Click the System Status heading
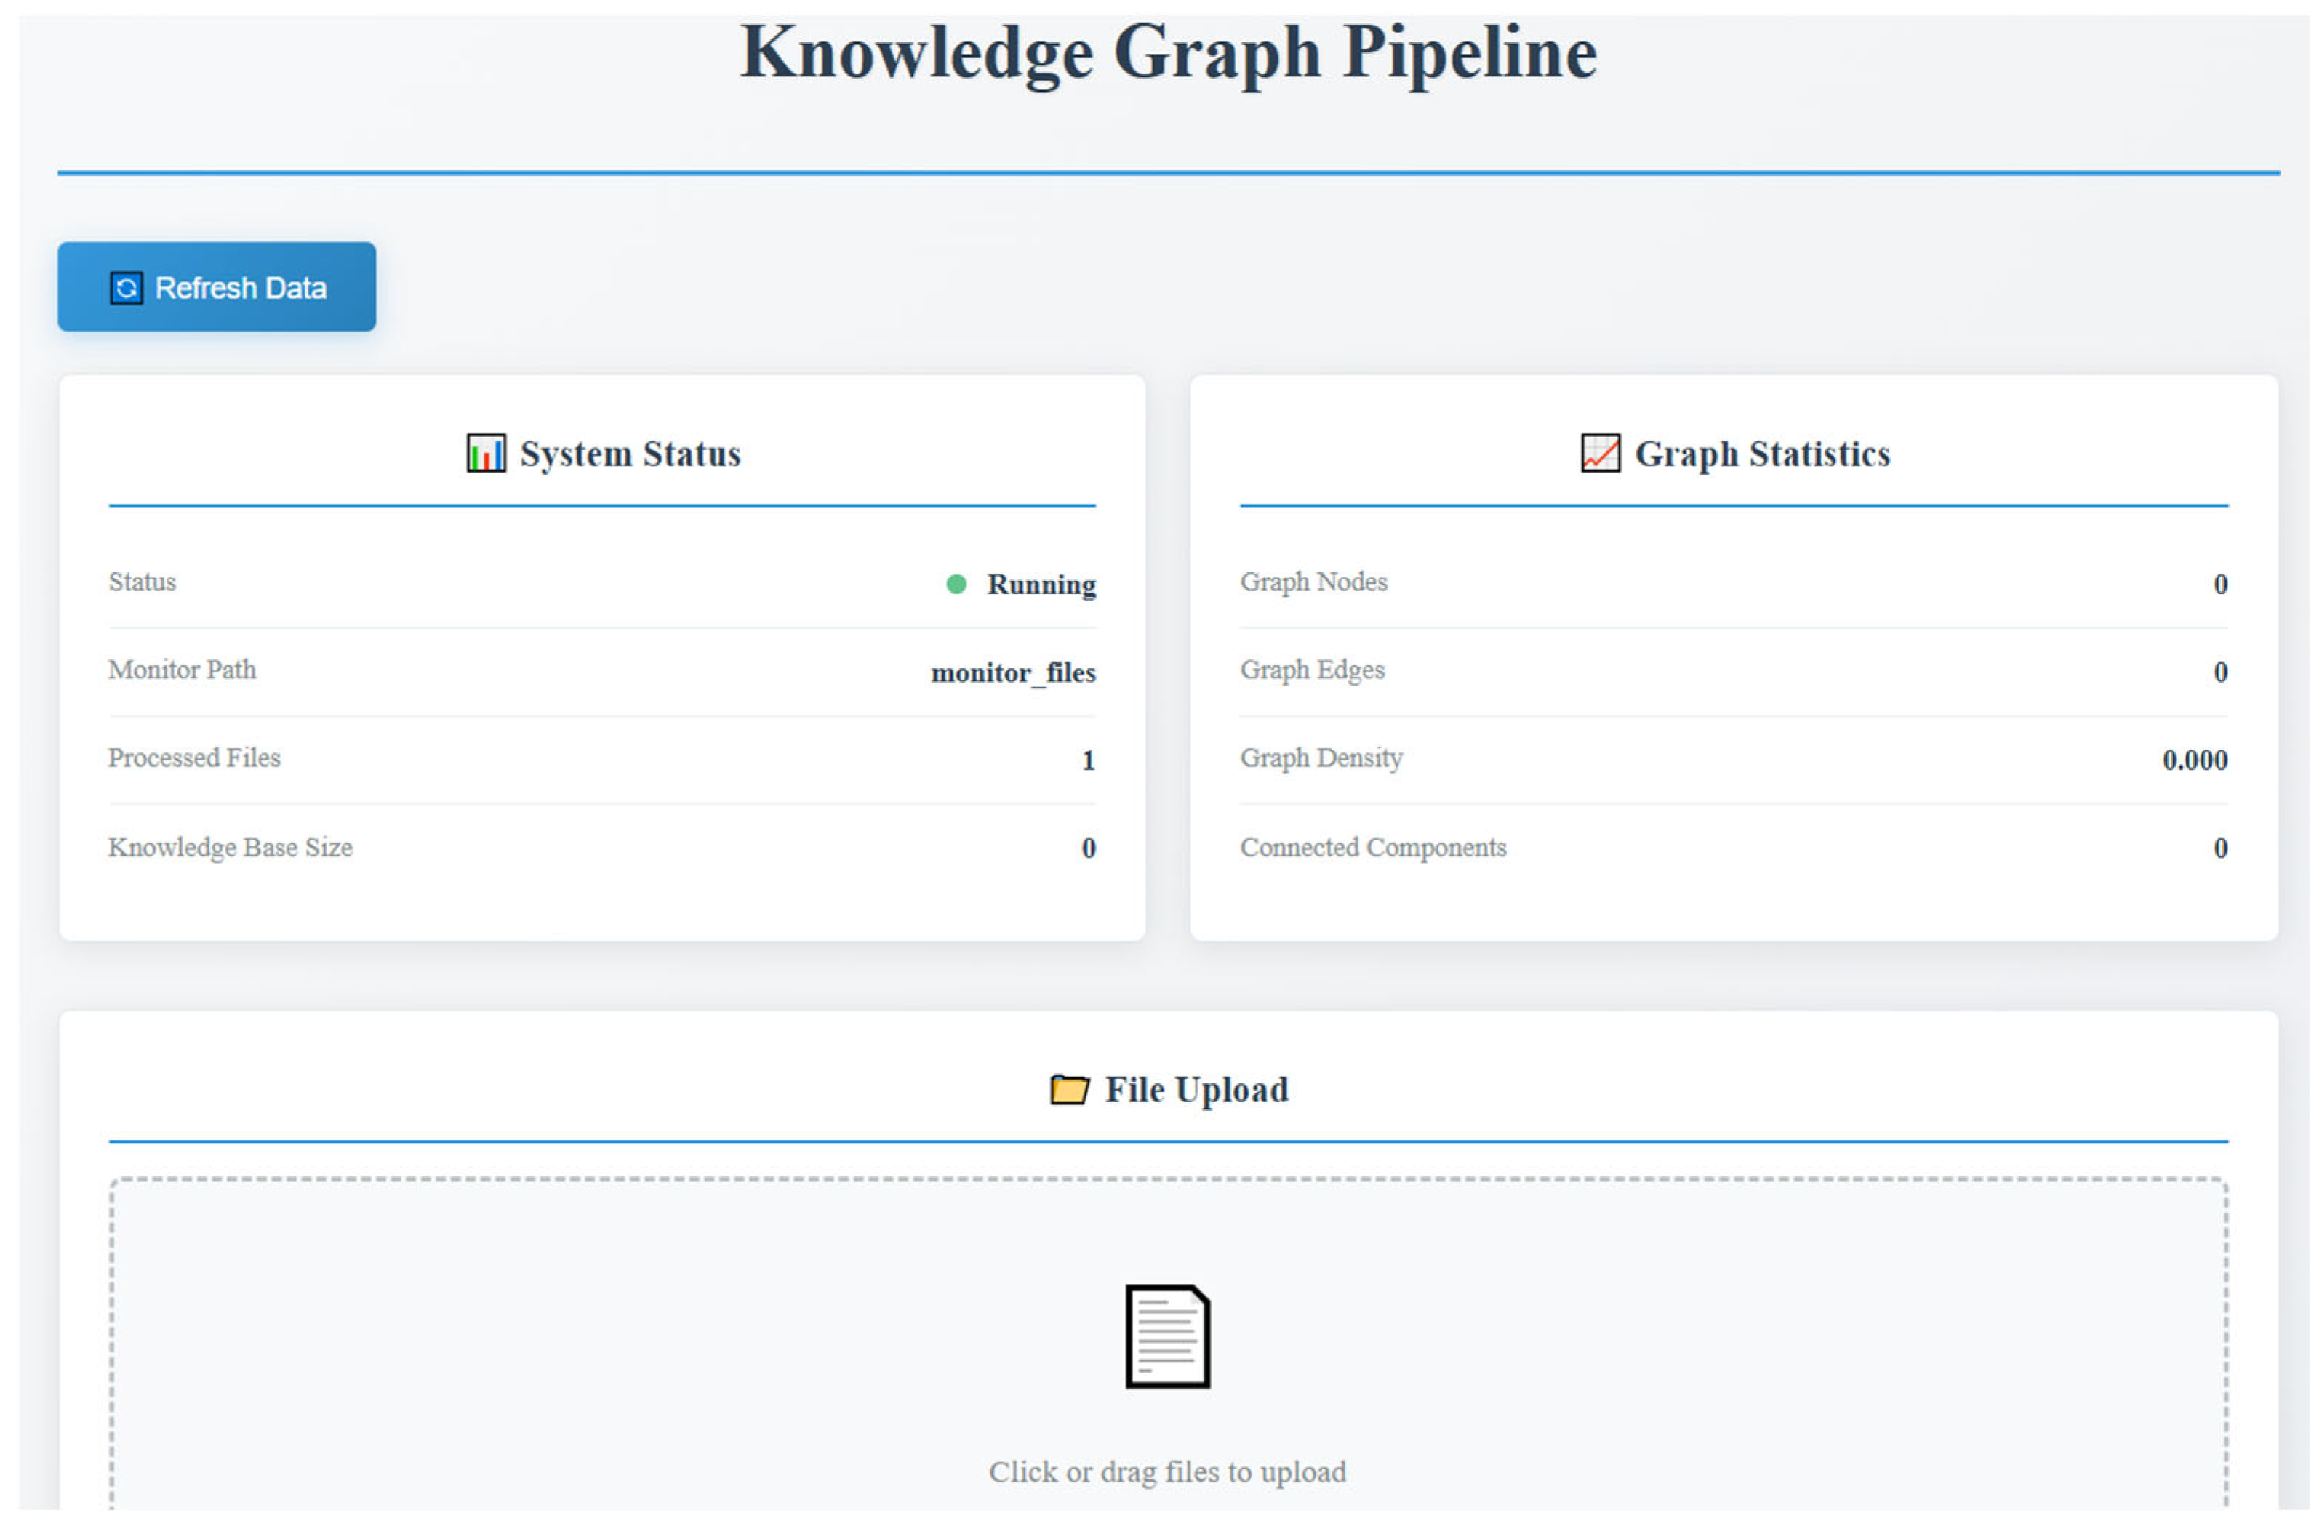 (x=629, y=455)
